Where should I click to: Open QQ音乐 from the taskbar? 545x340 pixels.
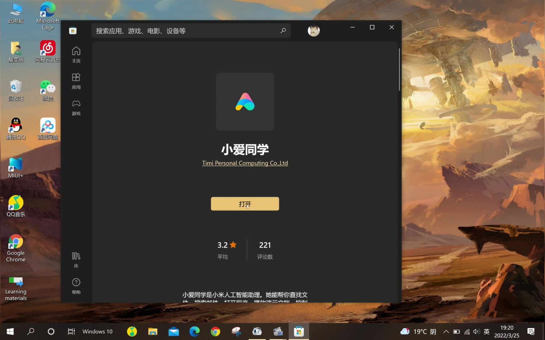pos(132,331)
